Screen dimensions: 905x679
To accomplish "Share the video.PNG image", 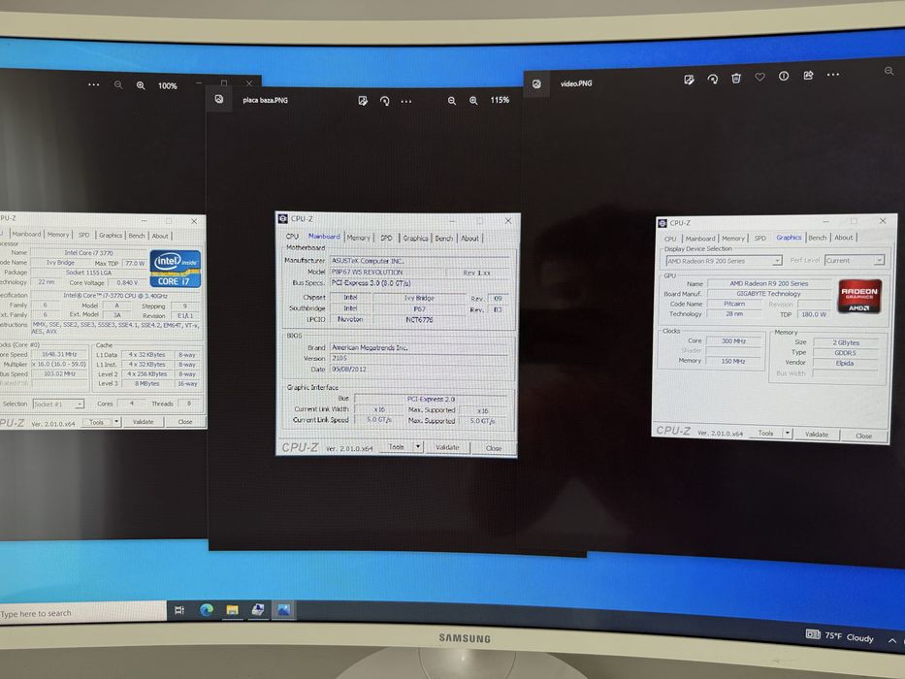I will pos(808,75).
